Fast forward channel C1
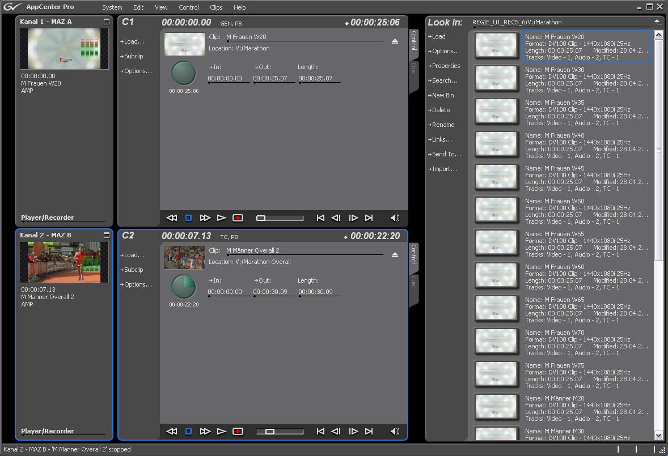The height and width of the screenshot is (456, 668). point(205,218)
